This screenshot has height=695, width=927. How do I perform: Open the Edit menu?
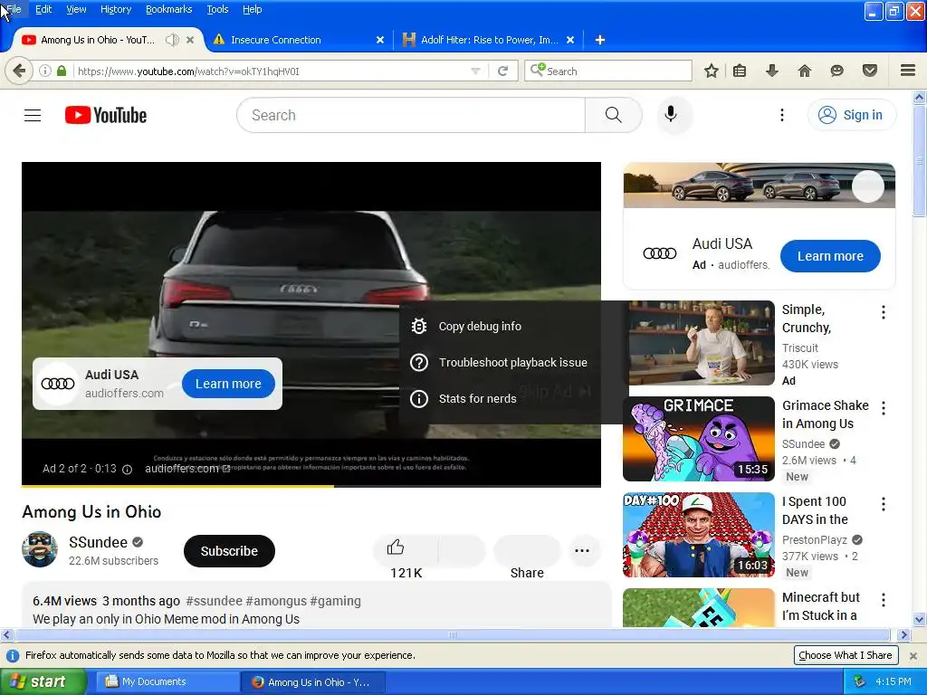43,9
